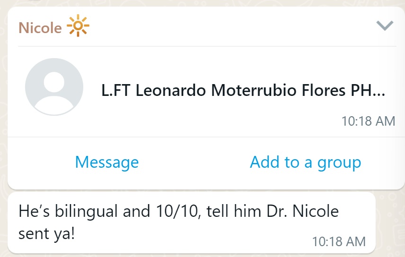Open the message options chevron menu
405x257 pixels.
(x=385, y=26)
